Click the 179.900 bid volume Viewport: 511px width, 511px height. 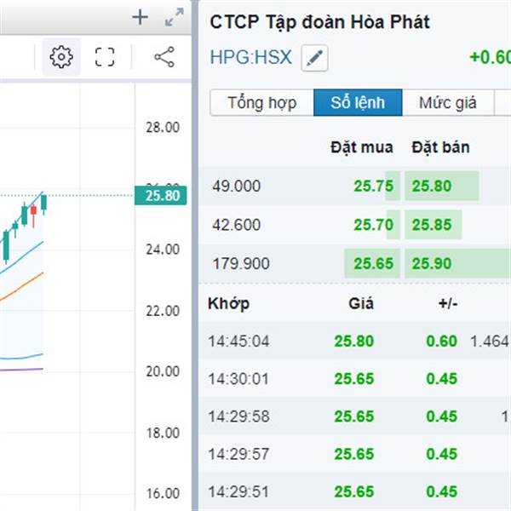pos(241,264)
